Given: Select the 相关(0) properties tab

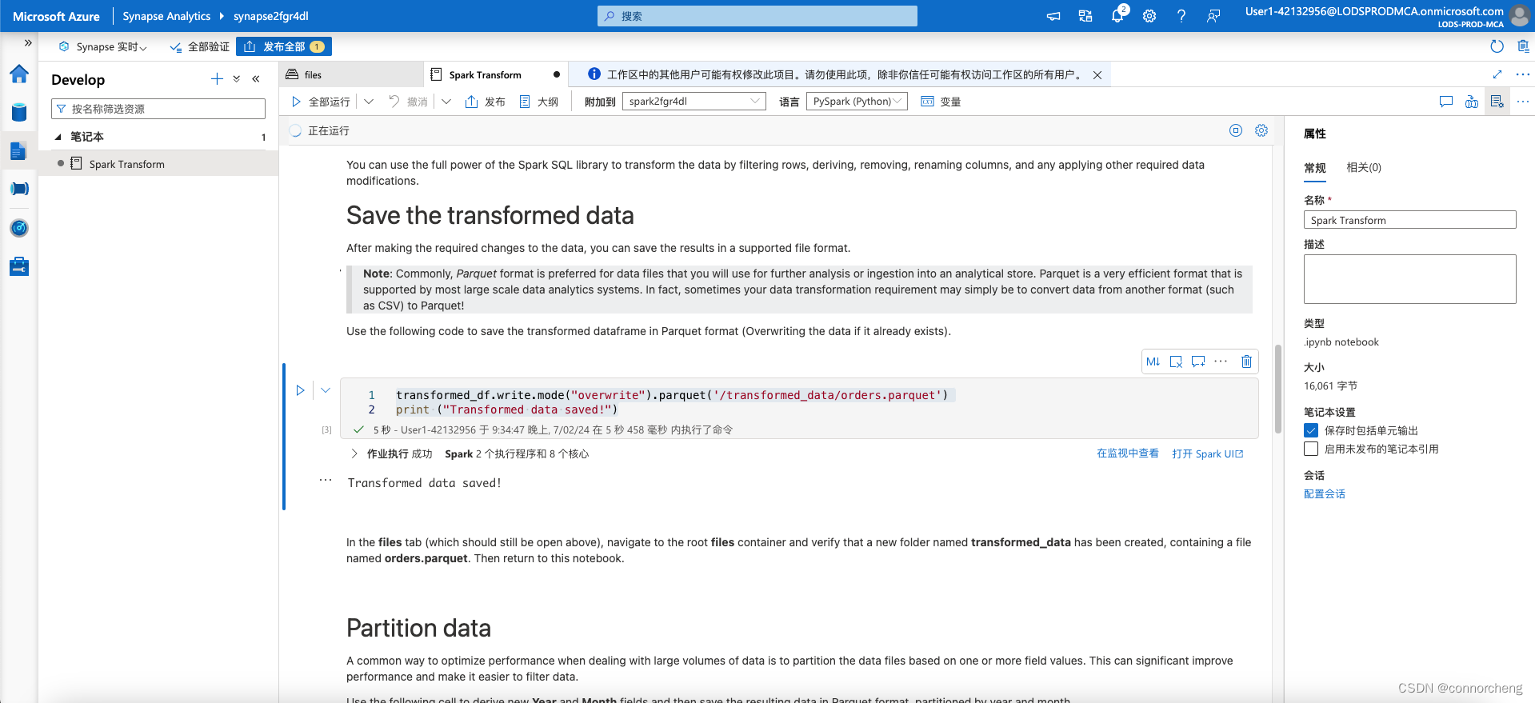Looking at the screenshot, I should tap(1364, 168).
